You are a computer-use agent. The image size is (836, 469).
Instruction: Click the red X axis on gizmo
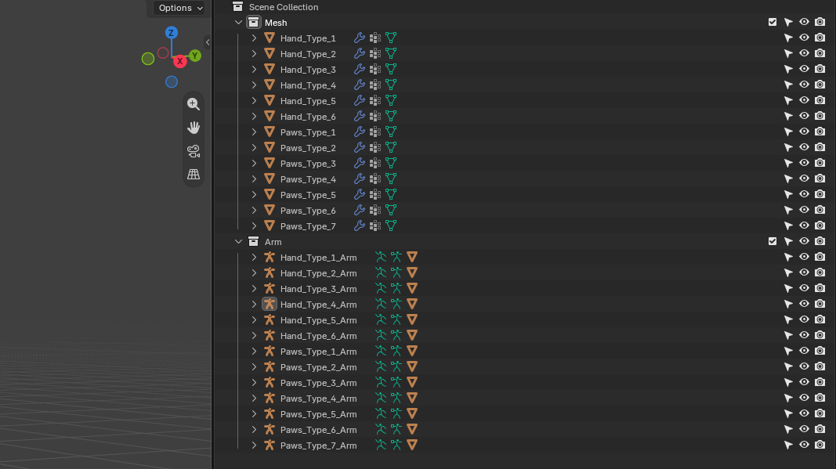(180, 61)
